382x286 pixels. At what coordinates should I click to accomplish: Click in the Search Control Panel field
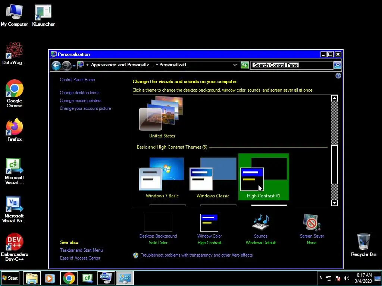[292, 65]
